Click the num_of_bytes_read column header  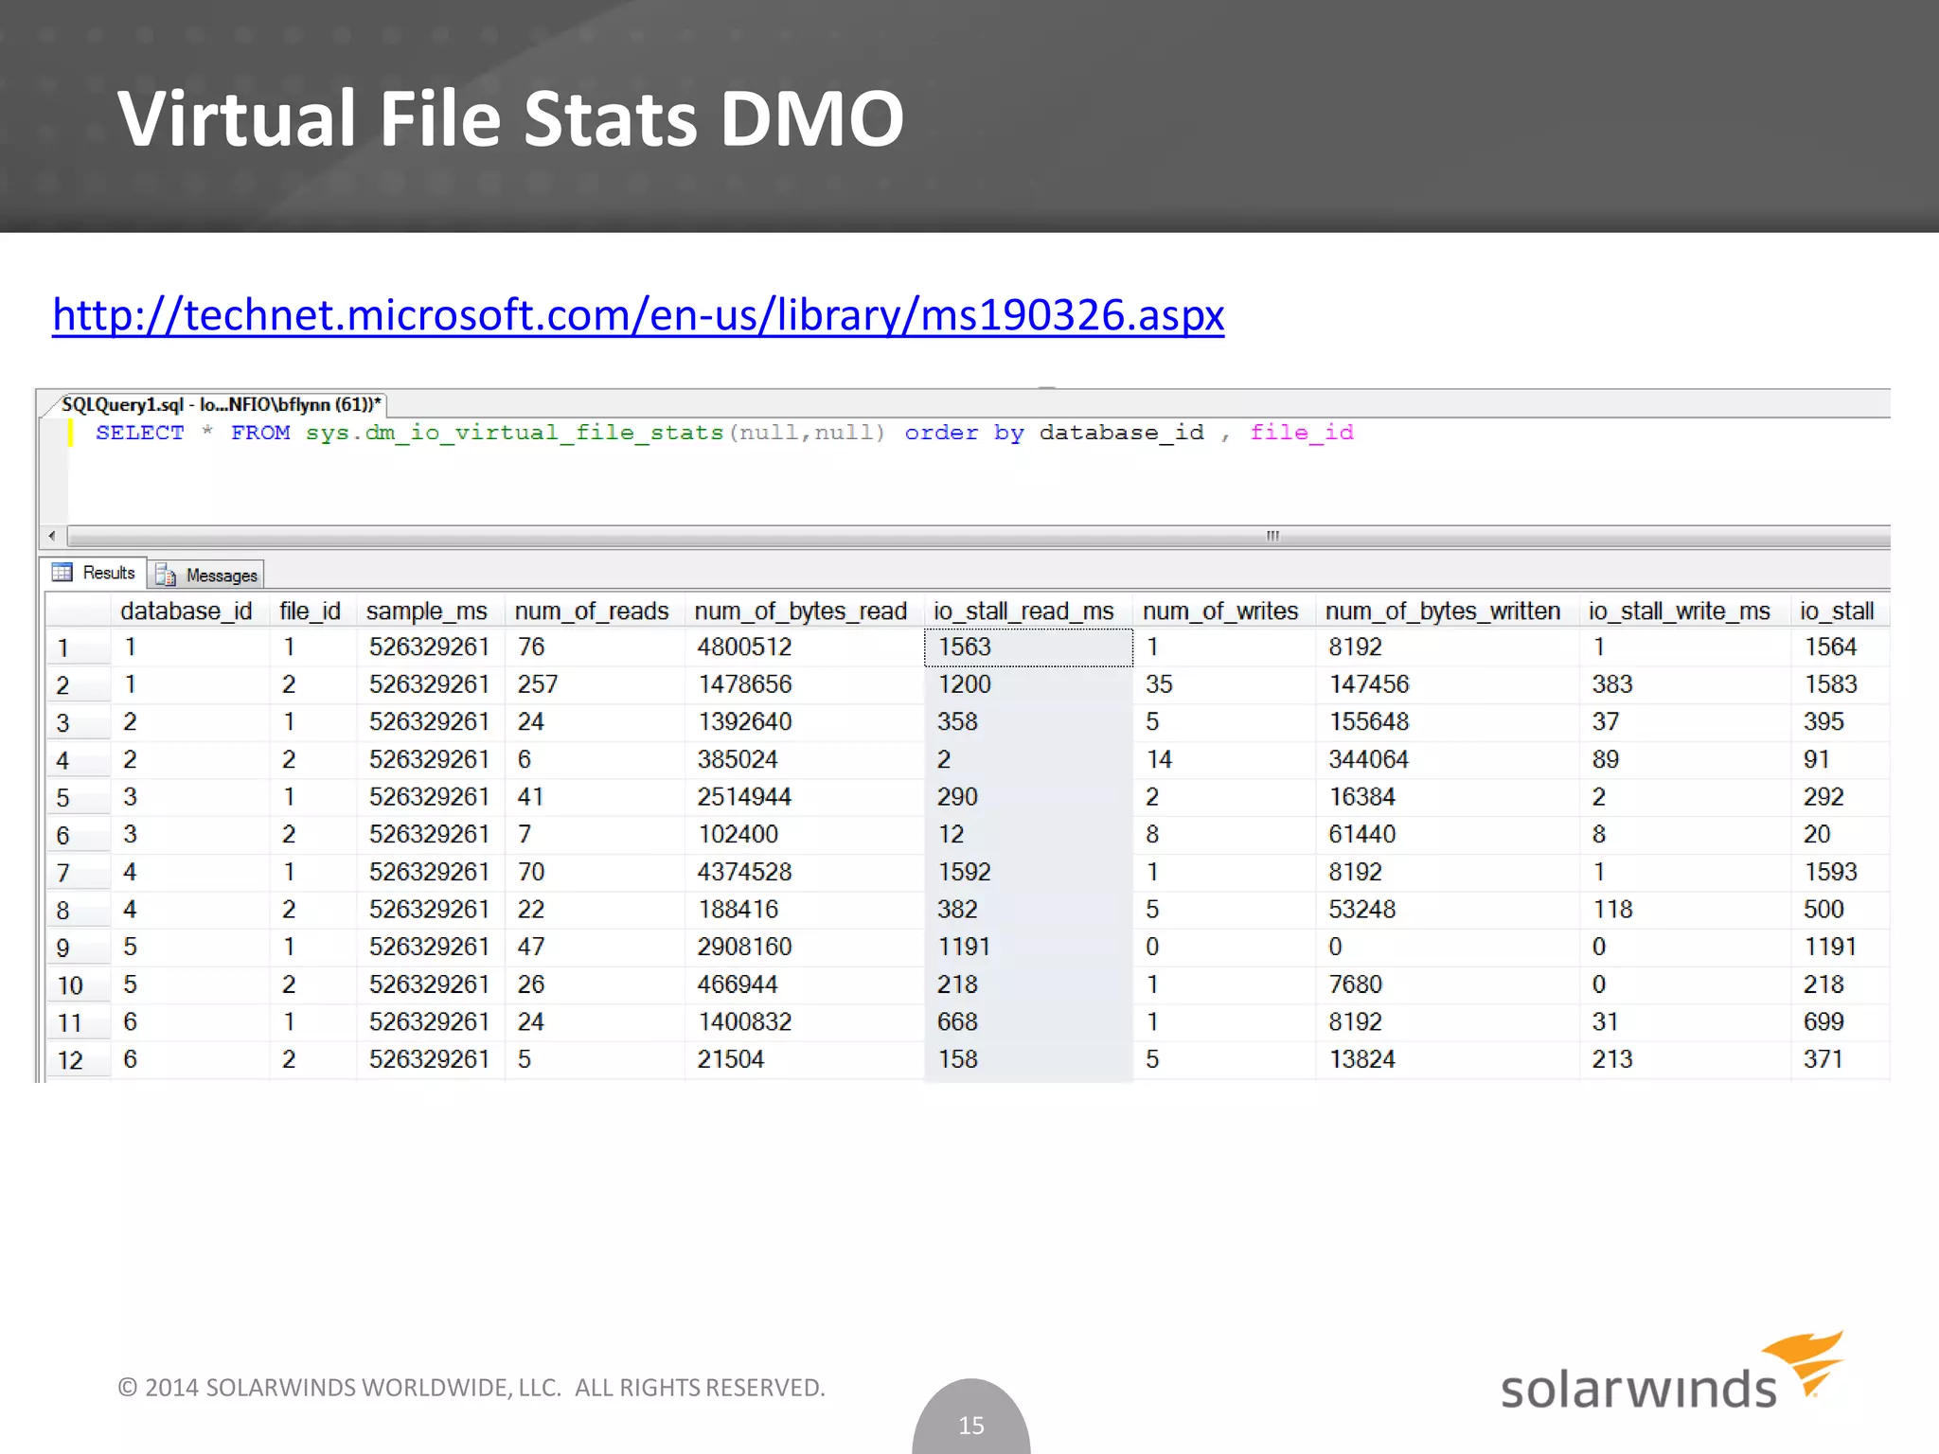(801, 612)
